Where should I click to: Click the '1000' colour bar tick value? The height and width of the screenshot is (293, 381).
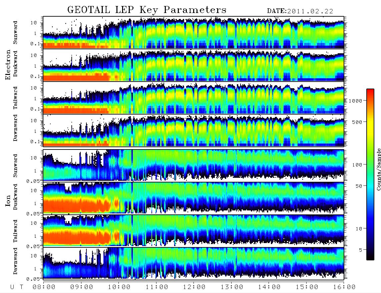click(x=355, y=101)
